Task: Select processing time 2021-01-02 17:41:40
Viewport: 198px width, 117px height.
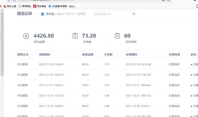Action: pos(138,75)
